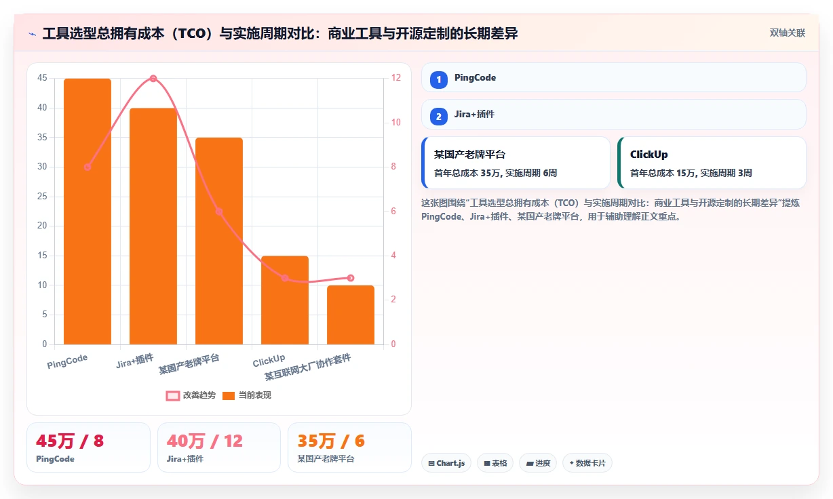Click the Jira+插件 x-axis label
This screenshot has width=833, height=499.
tap(135, 361)
